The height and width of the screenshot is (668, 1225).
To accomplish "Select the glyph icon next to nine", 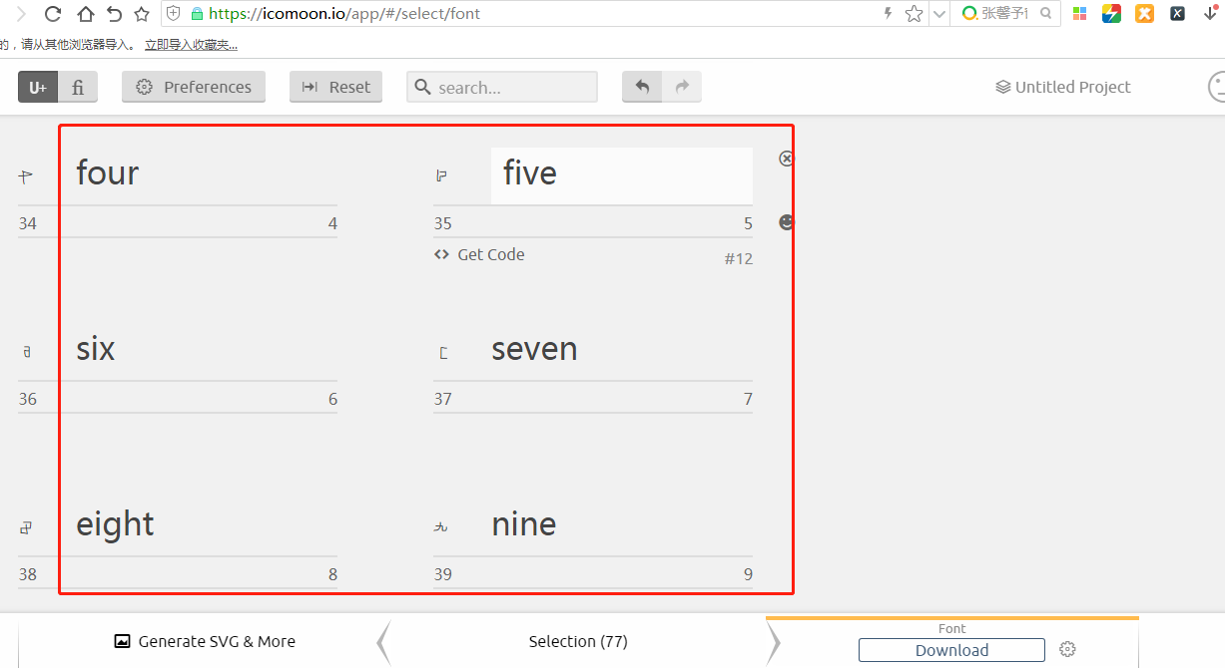I will click(x=441, y=527).
